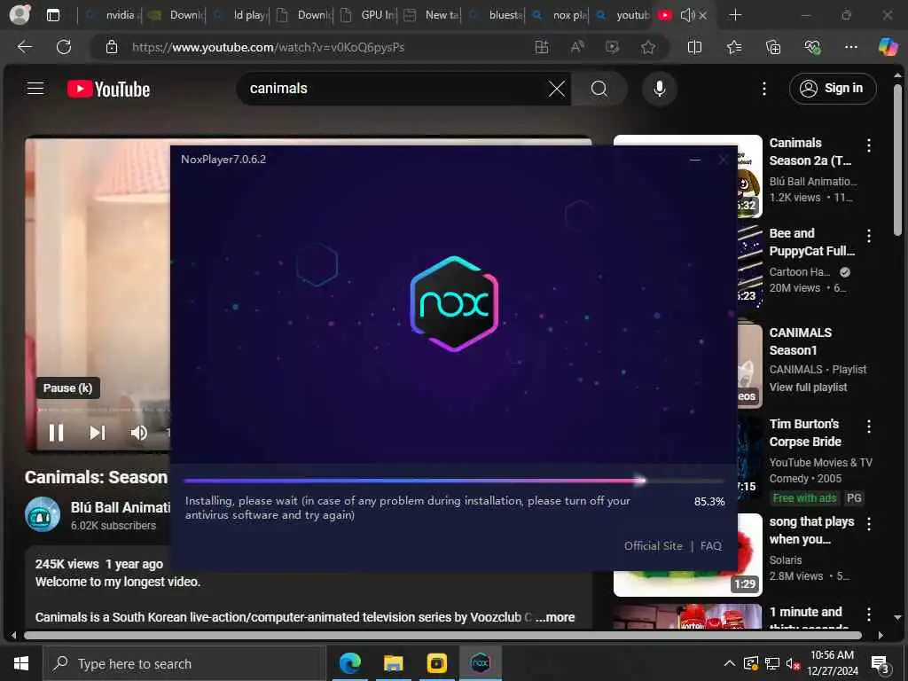
Task: Mute the video player volume
Action: click(139, 433)
